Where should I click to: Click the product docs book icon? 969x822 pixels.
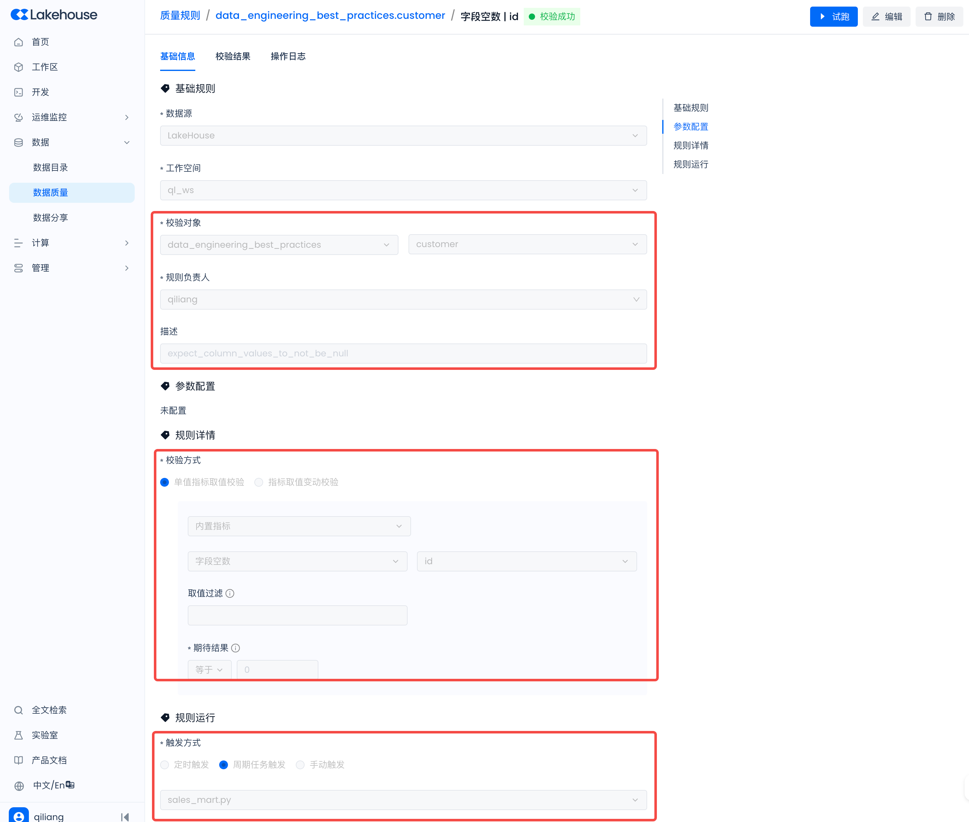point(19,760)
